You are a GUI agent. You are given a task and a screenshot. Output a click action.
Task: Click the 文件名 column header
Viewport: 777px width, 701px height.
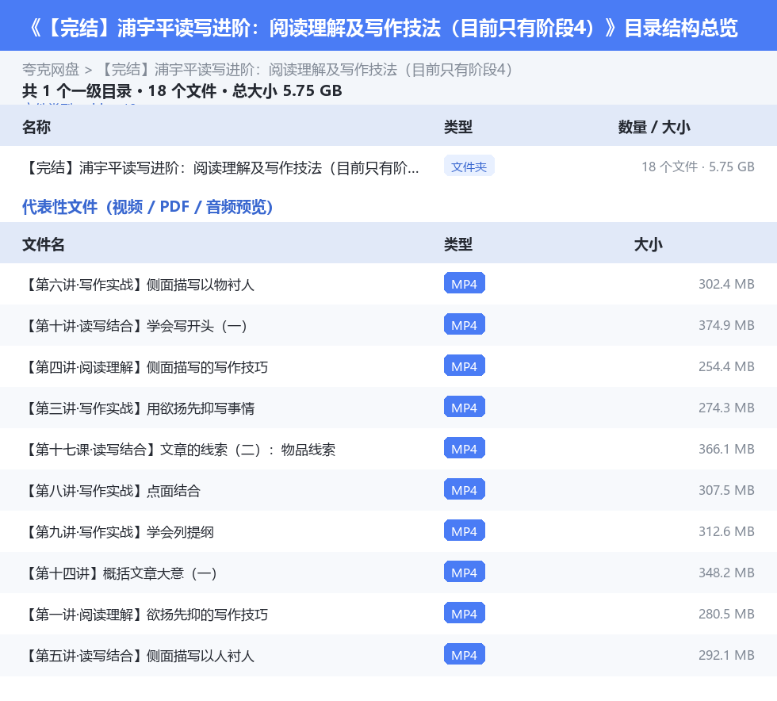[x=43, y=244]
